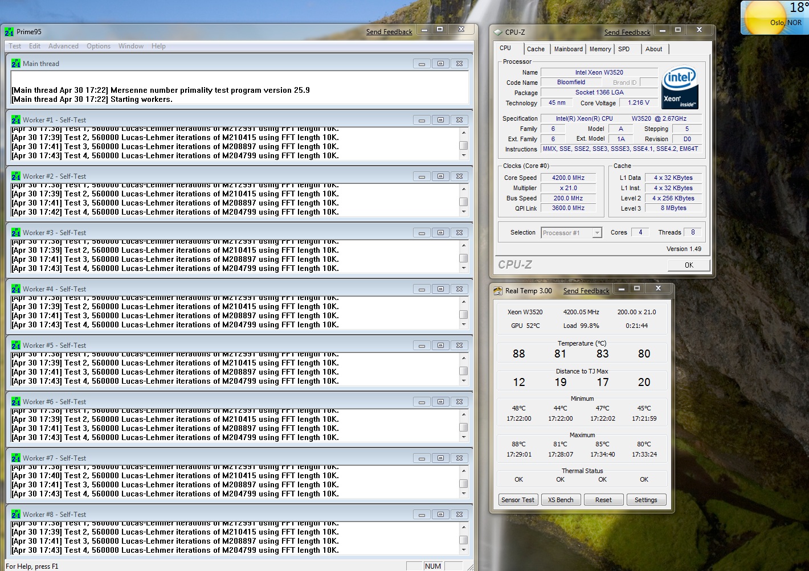The height and width of the screenshot is (571, 809).
Task: Click Send Feedback link on Prime95 window
Action: [x=389, y=32]
